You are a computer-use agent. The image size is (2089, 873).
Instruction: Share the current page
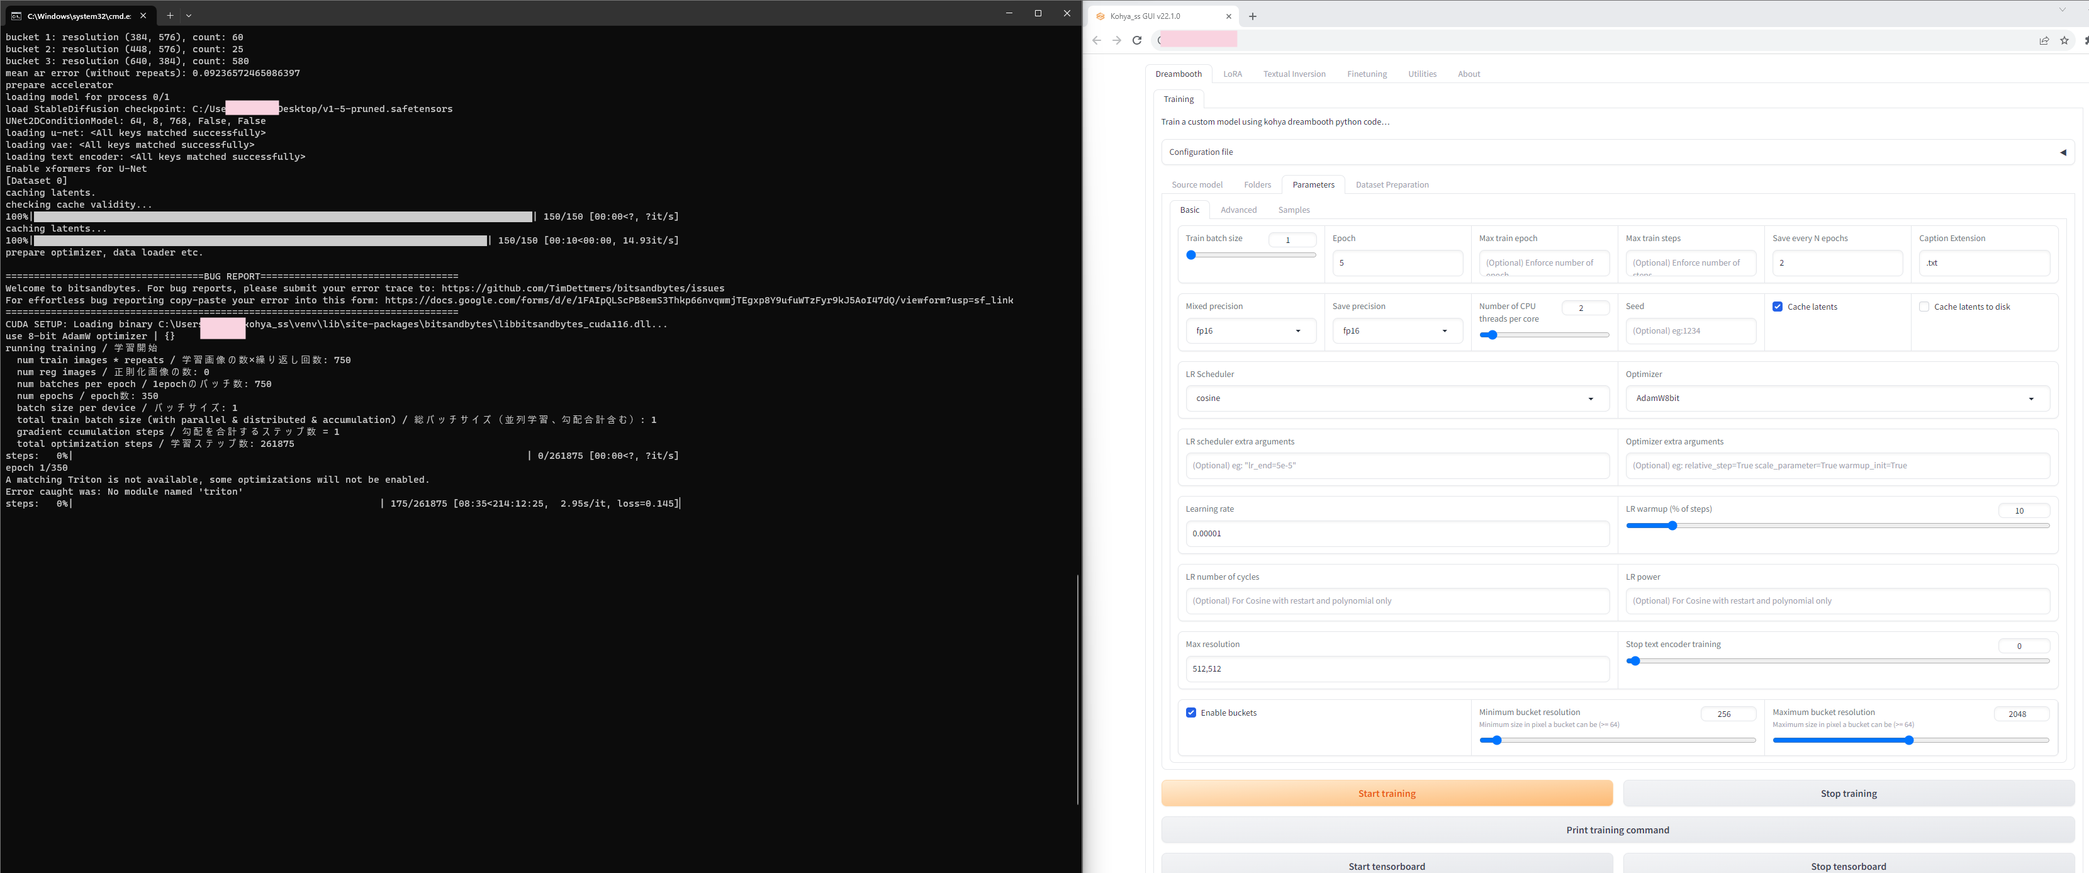(2044, 40)
